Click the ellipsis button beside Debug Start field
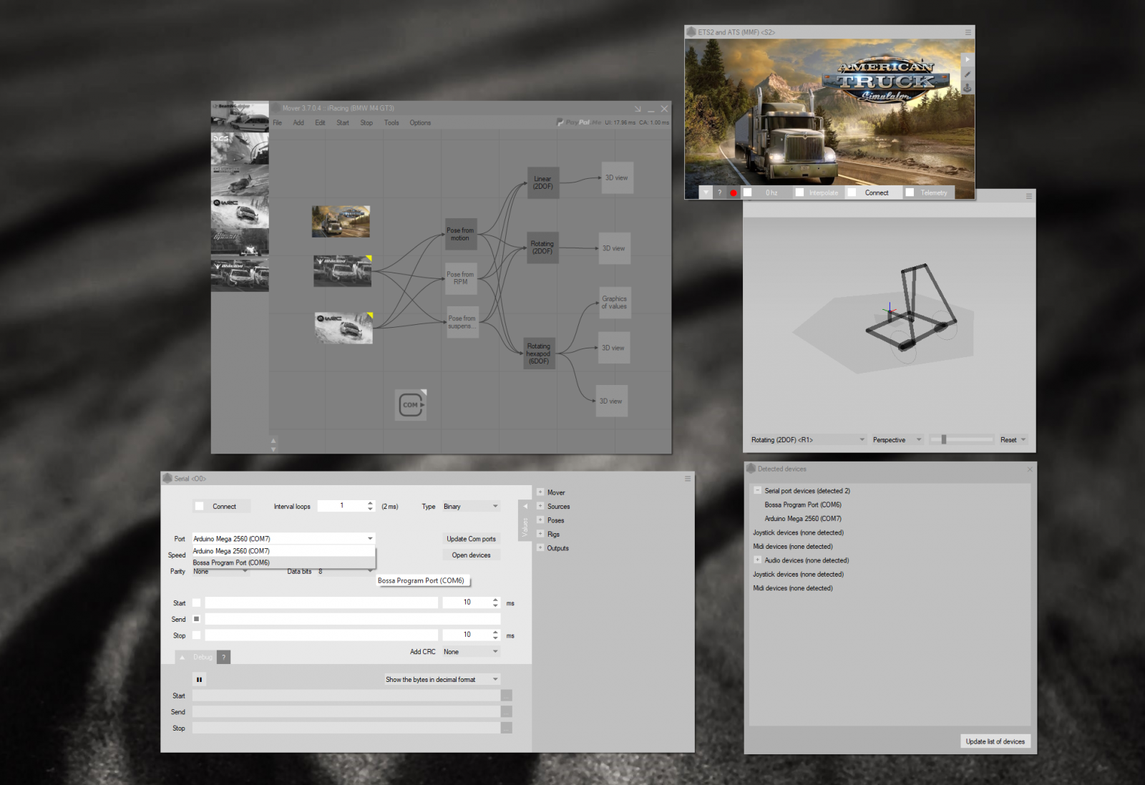 (507, 696)
